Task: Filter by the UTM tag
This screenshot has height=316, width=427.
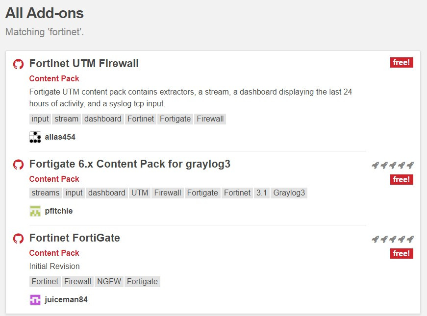Action: [x=140, y=193]
